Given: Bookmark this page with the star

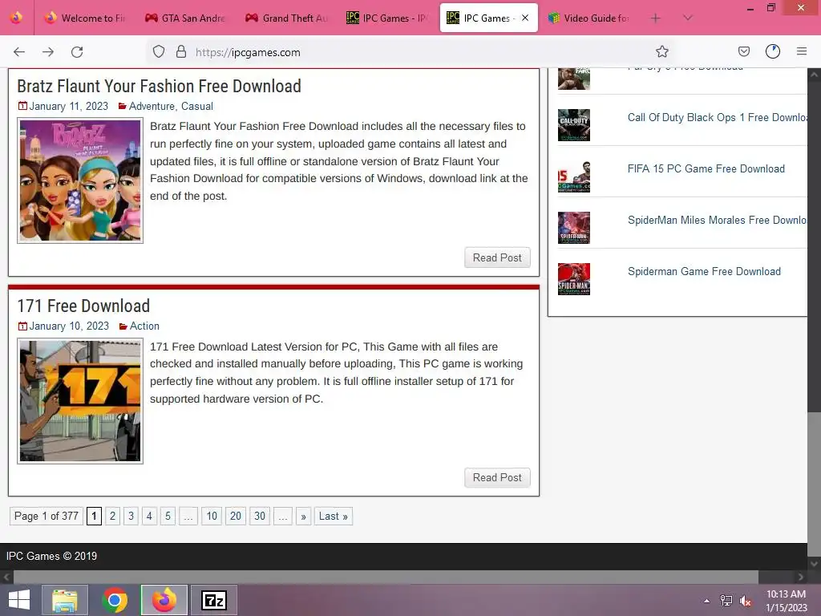Looking at the screenshot, I should (661, 52).
